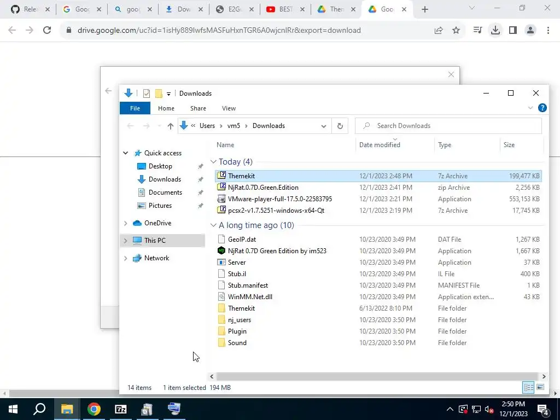Navigate to the Users breadcrumb
The height and width of the screenshot is (420, 560).
(207, 126)
